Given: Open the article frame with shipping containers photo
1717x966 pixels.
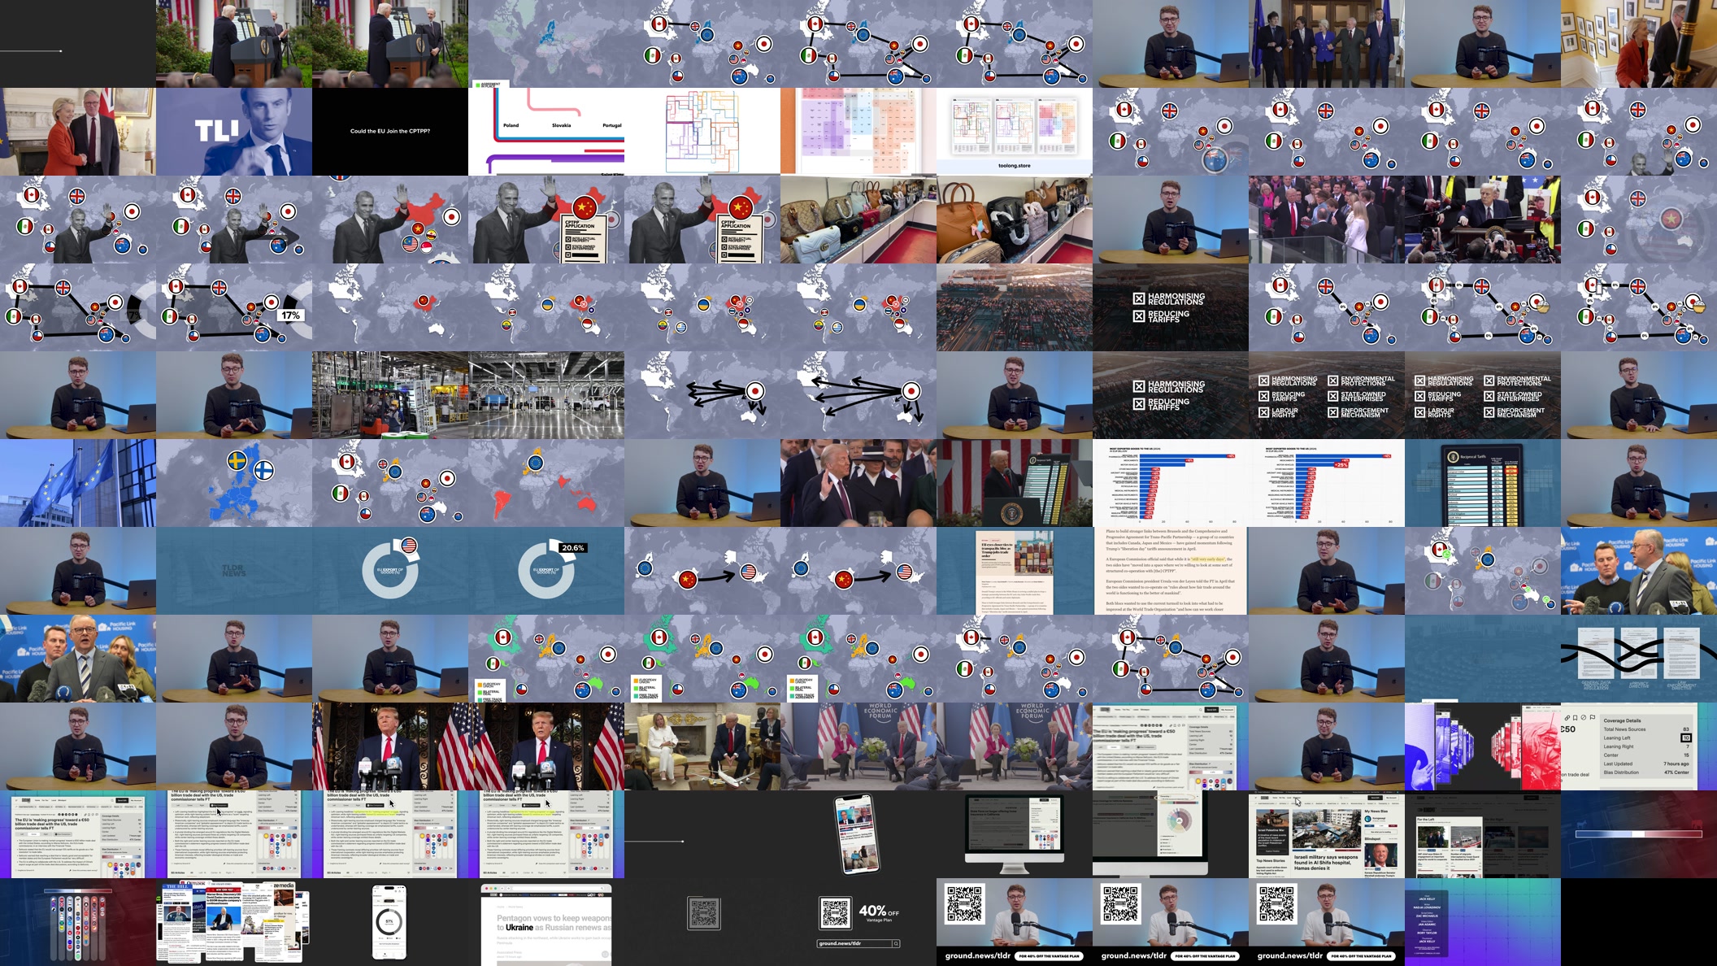Looking at the screenshot, I should (x=1015, y=571).
